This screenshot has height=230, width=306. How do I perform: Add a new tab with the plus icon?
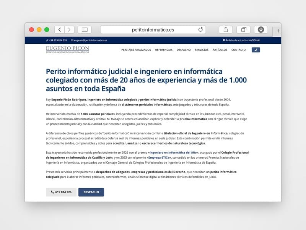click(x=278, y=31)
